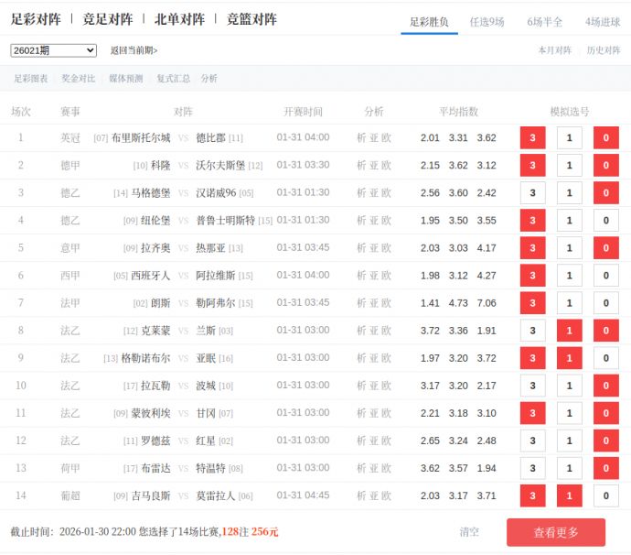631x555 pixels.
Task: Click the 返回当前期 link
Action: (134, 50)
